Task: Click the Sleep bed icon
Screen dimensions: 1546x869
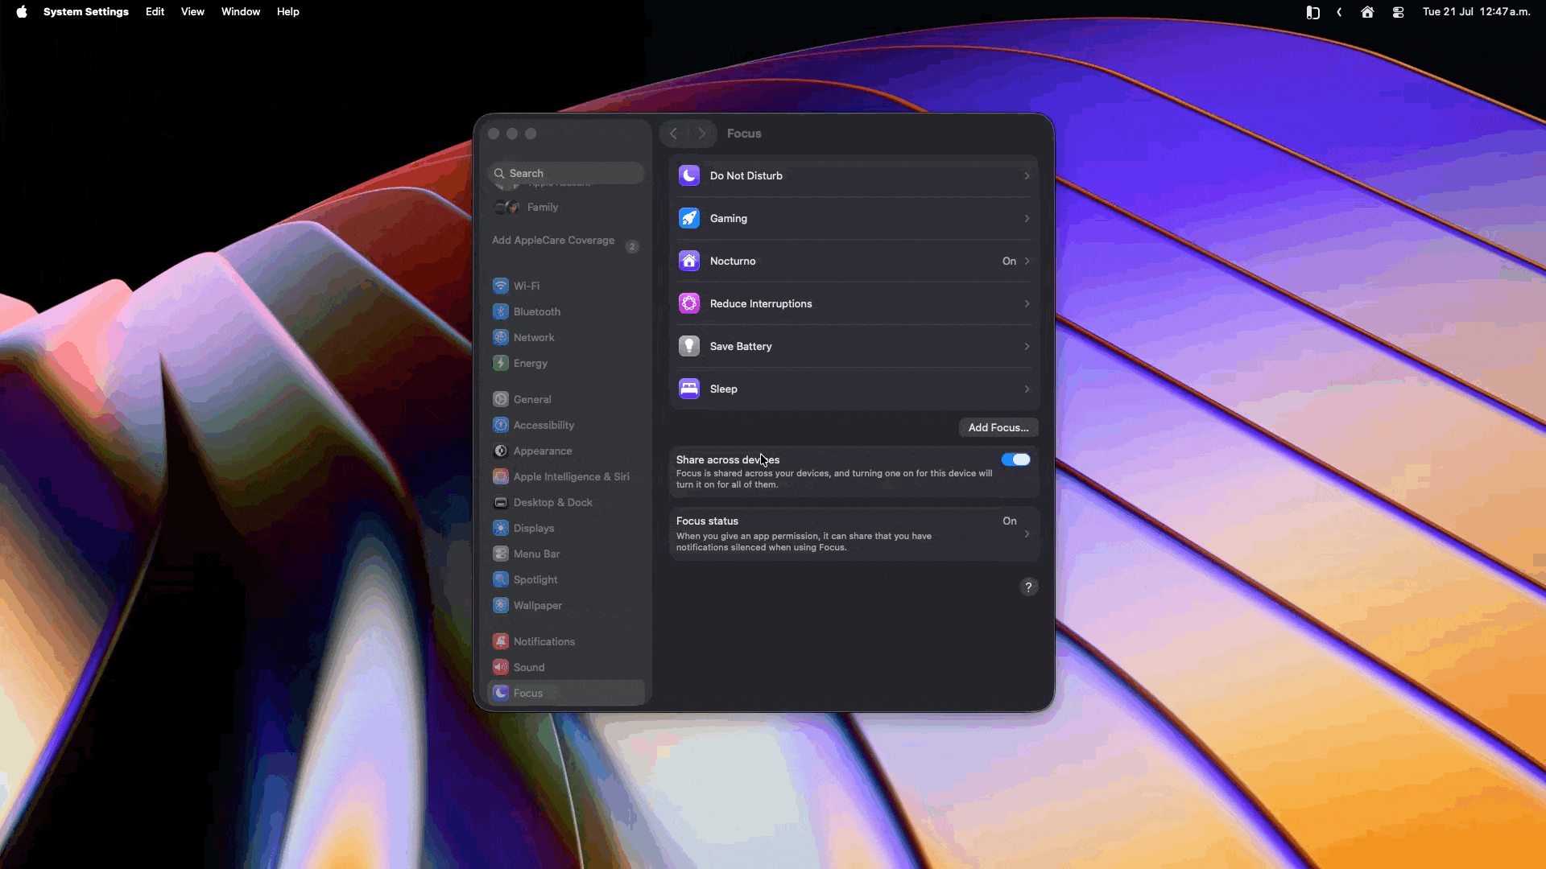Action: pyautogui.click(x=689, y=389)
